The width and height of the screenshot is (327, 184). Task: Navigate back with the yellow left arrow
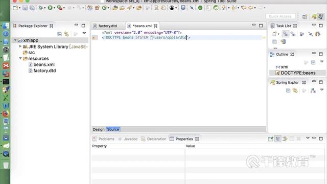pos(251,8)
